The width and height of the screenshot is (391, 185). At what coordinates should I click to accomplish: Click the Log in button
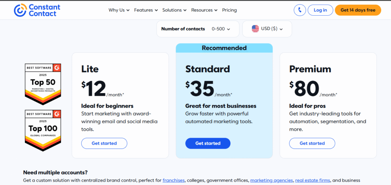click(320, 10)
